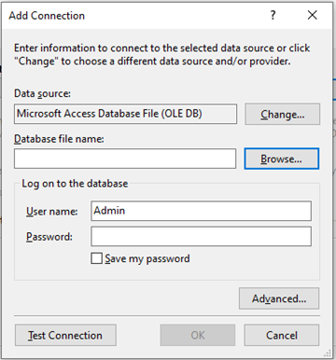Viewport: 336px width, 360px height.
Task: Browse for a database file
Action: (x=282, y=159)
